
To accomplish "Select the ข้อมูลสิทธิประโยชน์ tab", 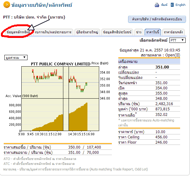I will [x=117, y=32].
